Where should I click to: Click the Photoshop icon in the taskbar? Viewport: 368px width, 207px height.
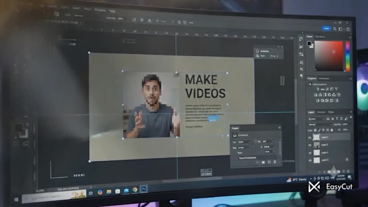click(143, 189)
